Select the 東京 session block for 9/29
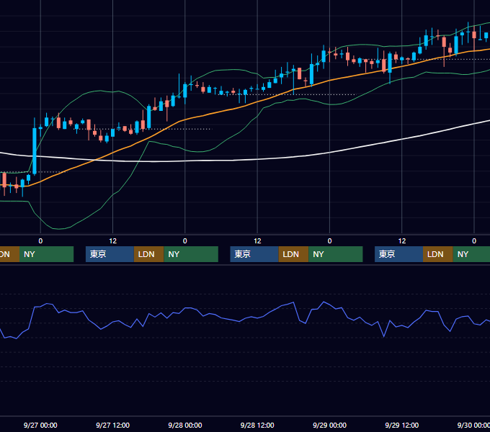This screenshot has width=490, height=432. pos(398,254)
